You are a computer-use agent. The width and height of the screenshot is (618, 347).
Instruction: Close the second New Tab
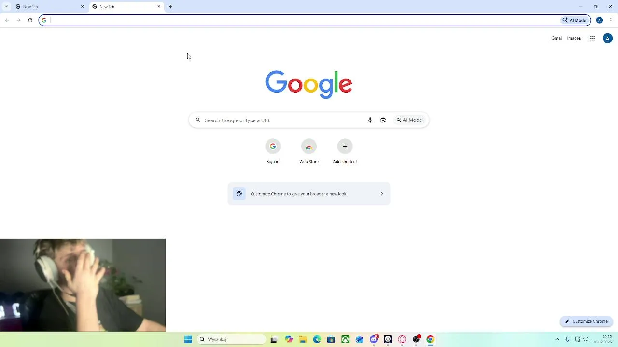tap(159, 7)
